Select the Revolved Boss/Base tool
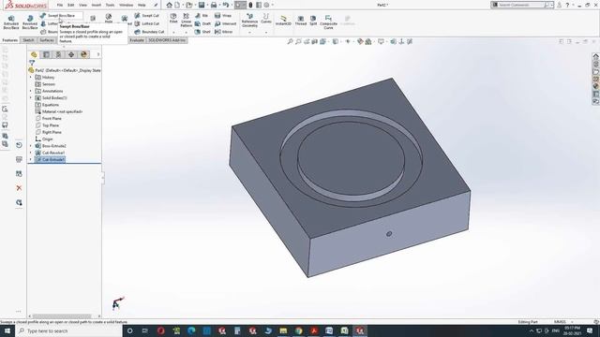Viewport: 600px width, 337px height. [x=30, y=22]
